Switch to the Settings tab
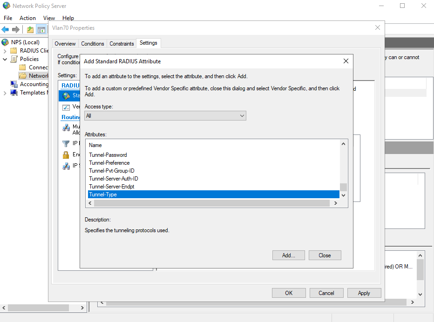This screenshot has width=434, height=322. 149,43
